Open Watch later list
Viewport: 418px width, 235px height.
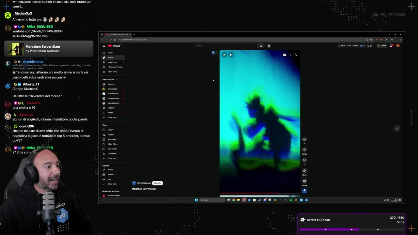point(113,139)
